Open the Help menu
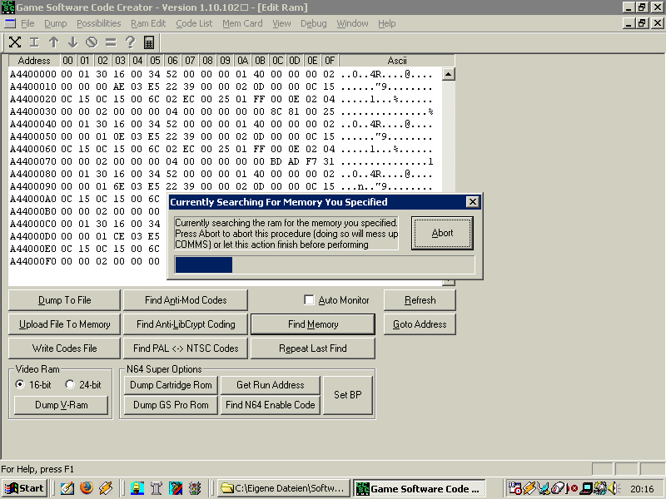The height and width of the screenshot is (499, 666). point(386,23)
